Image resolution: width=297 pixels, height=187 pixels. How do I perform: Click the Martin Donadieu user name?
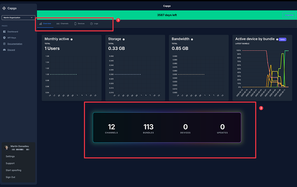(x=20, y=146)
